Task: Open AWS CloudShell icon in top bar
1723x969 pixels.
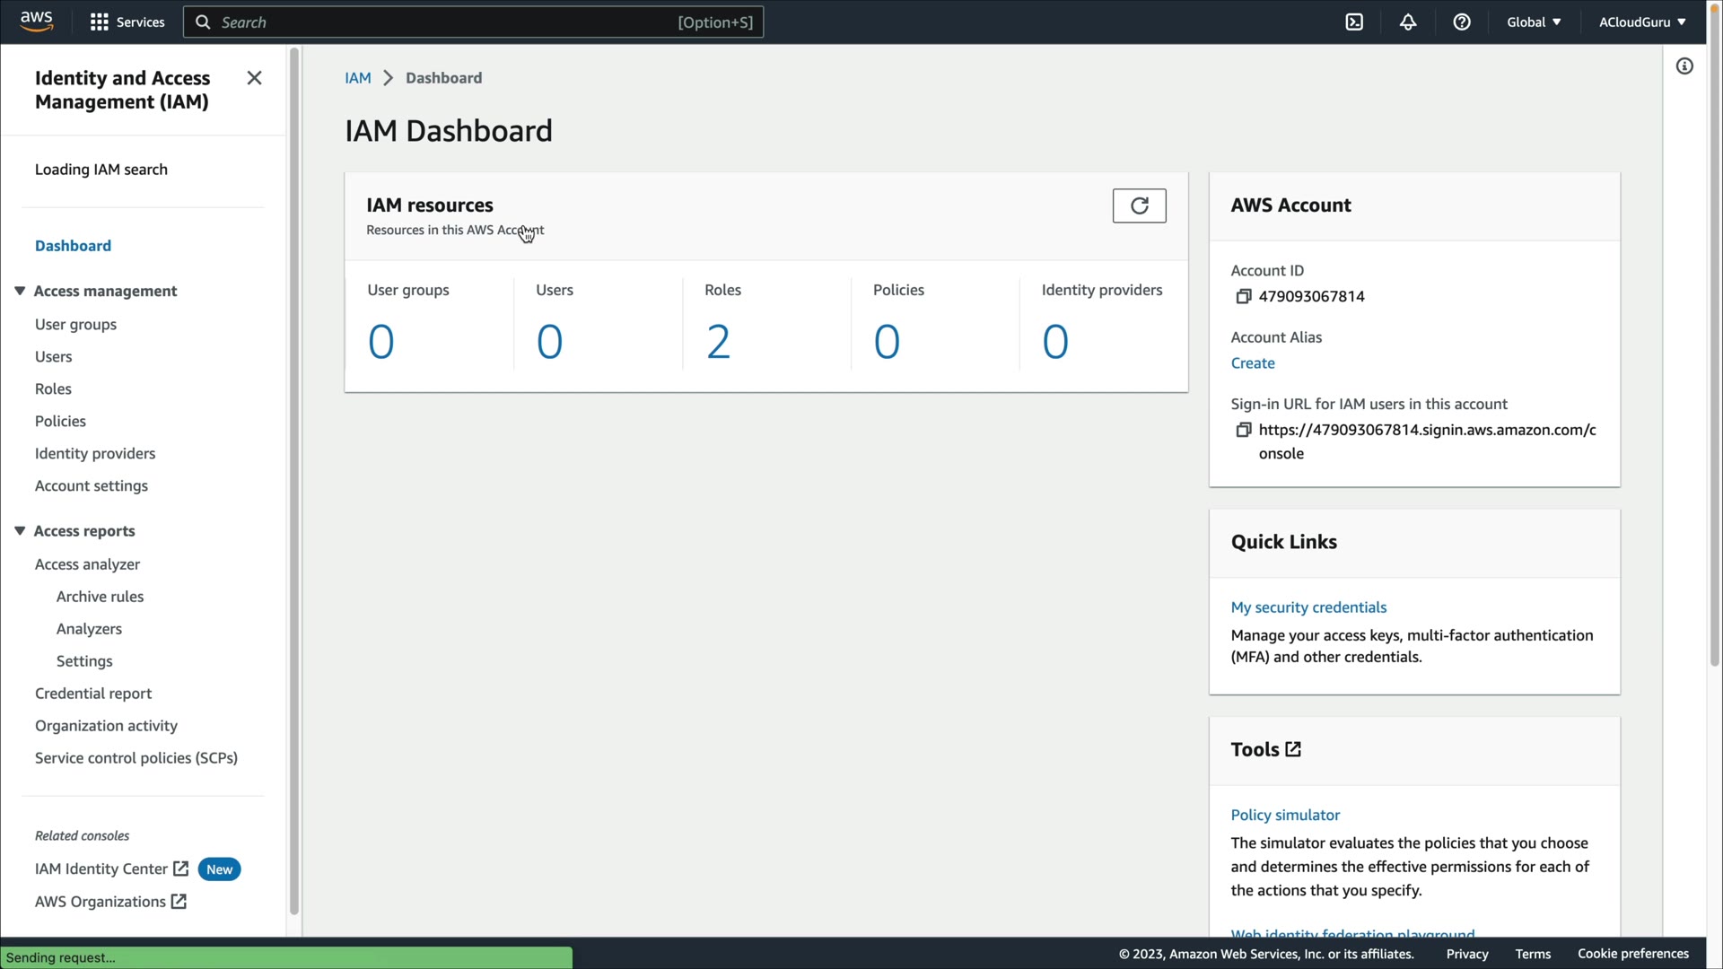Action: [1354, 22]
